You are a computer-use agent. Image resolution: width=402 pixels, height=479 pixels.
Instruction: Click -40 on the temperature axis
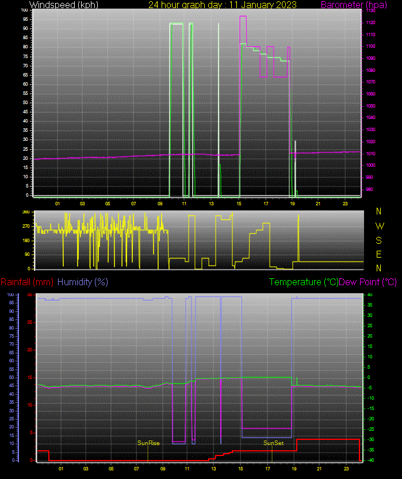click(x=370, y=460)
